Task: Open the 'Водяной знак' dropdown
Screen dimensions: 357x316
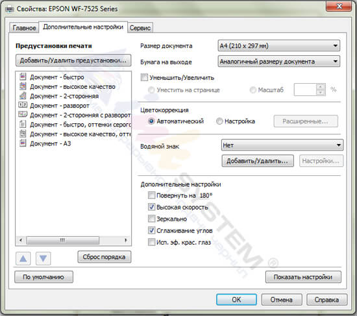Action: 282,145
